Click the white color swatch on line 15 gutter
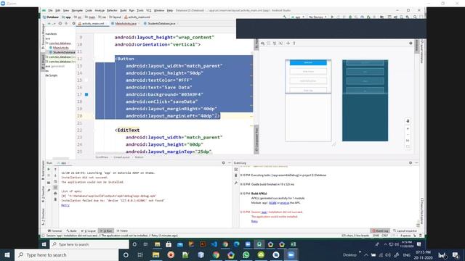This screenshot has height=261, width=465. pos(86,80)
